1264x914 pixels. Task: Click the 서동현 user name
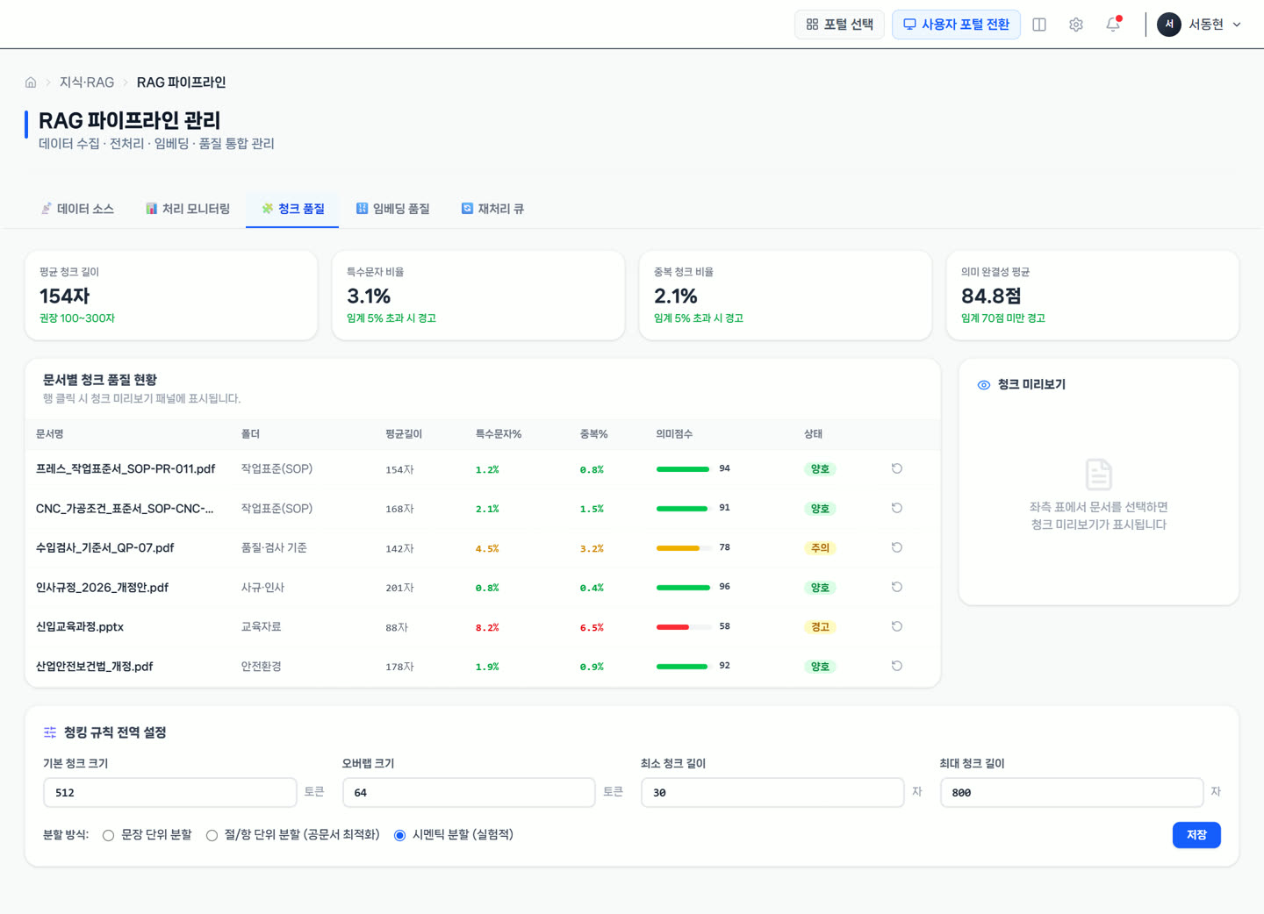pyautogui.click(x=1206, y=25)
